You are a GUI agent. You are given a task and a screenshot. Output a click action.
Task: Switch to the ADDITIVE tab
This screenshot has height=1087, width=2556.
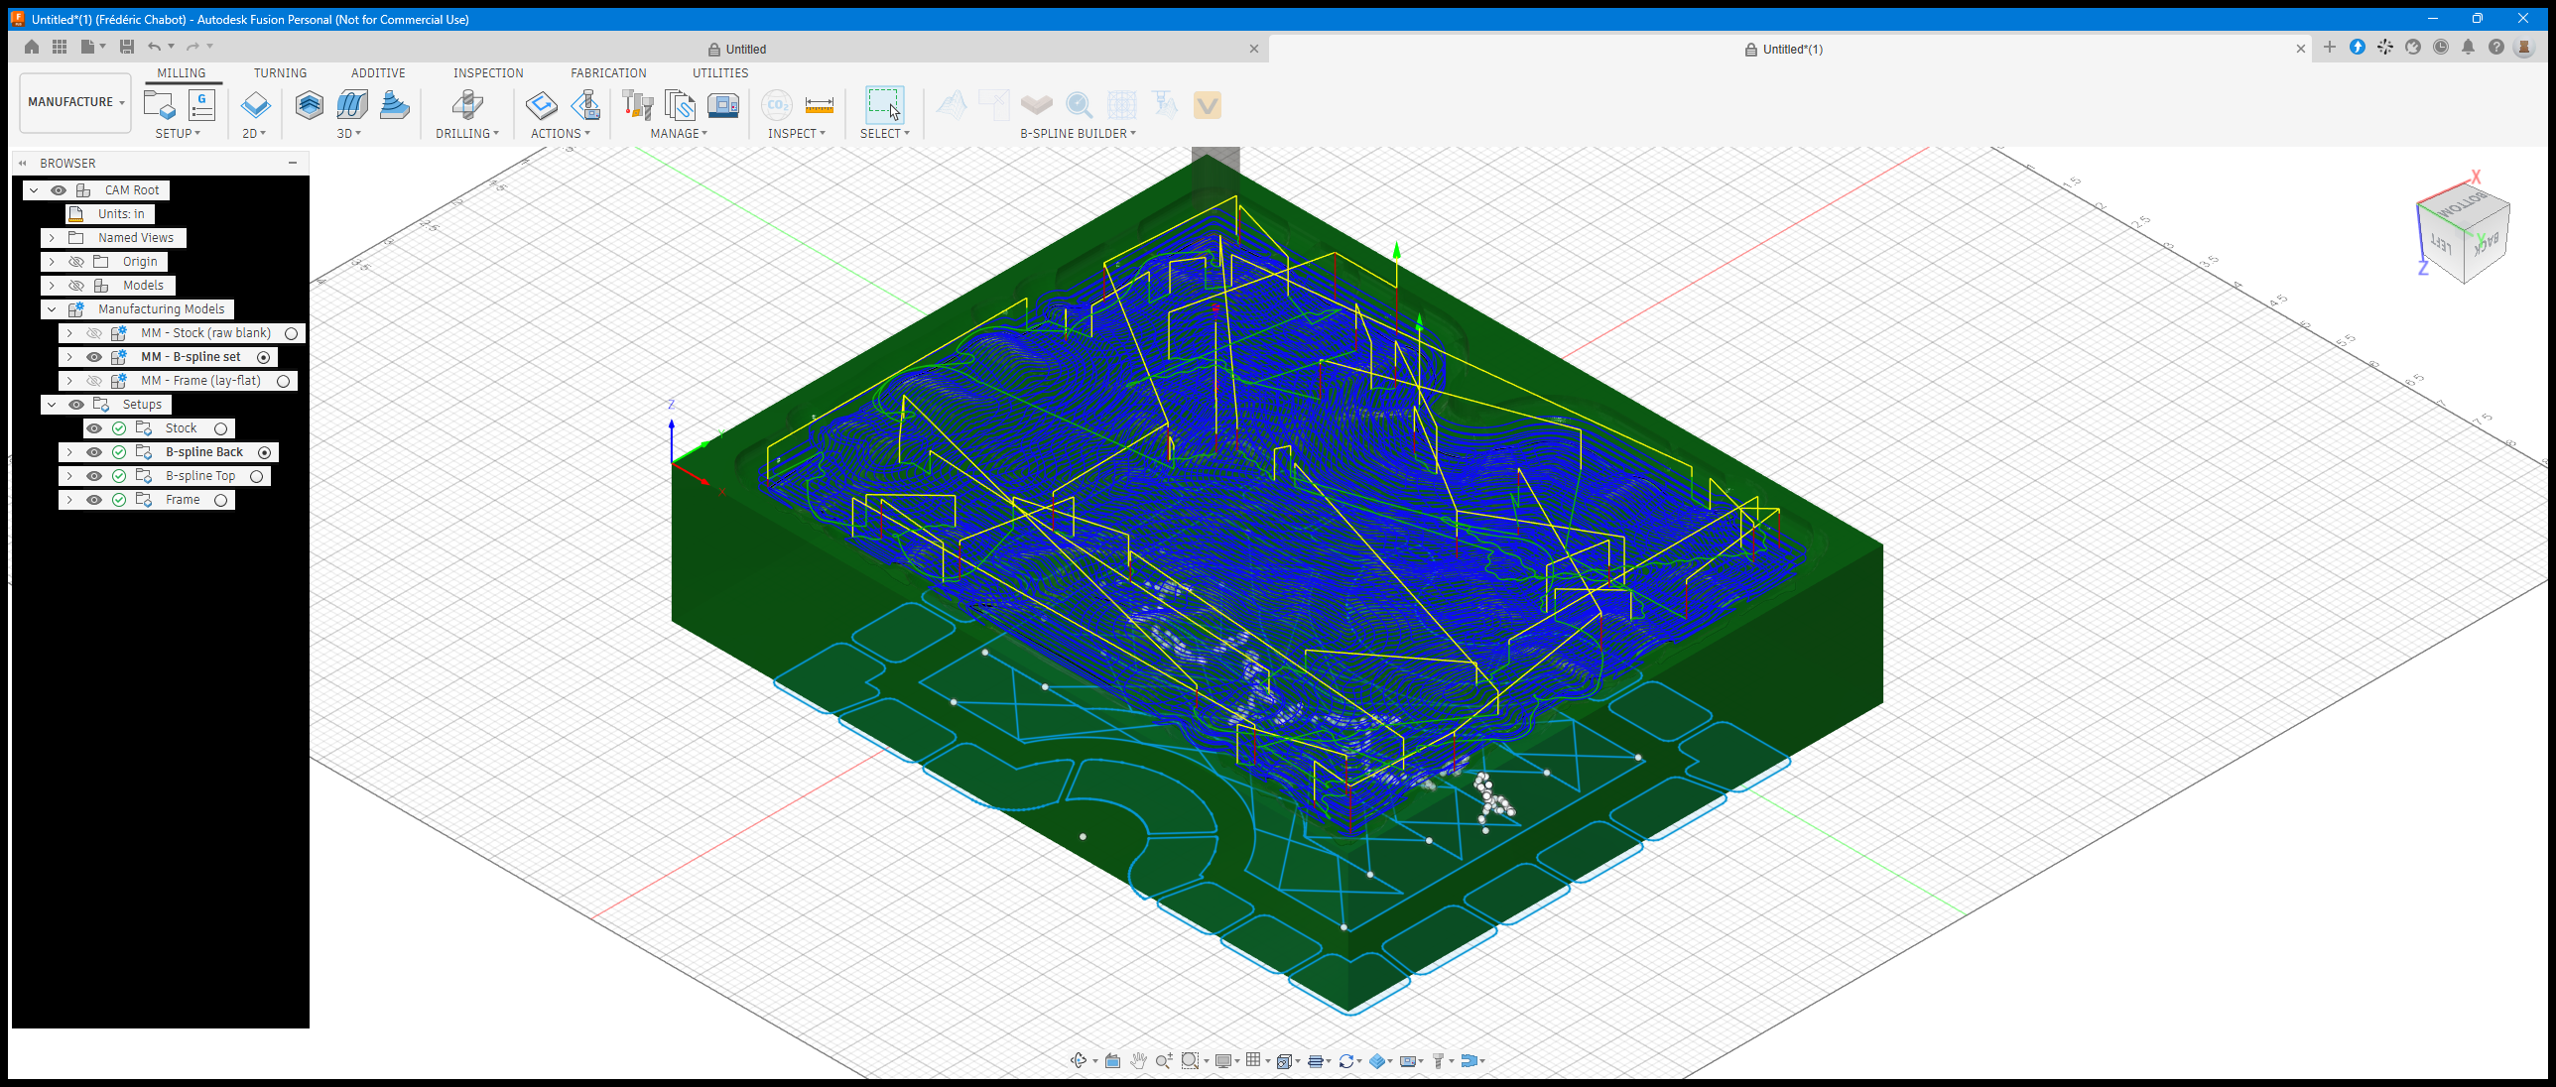click(x=378, y=73)
